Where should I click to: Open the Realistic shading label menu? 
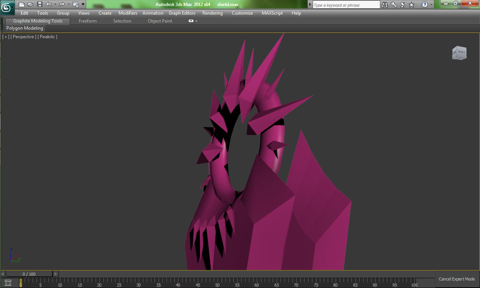[48, 37]
